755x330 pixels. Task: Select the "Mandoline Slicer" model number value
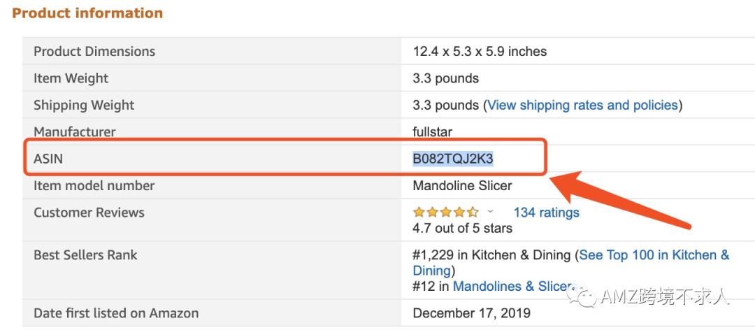[462, 186]
